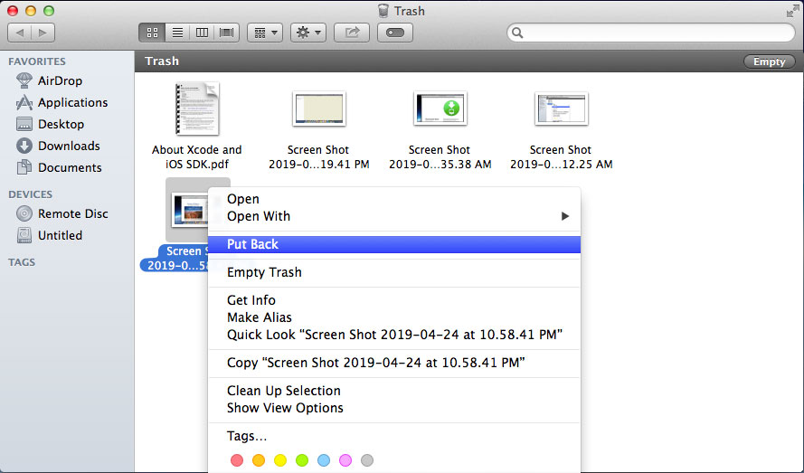Screen dimensions: 804x473
Task: Open the item arrangement dropdown
Action: tap(264, 33)
